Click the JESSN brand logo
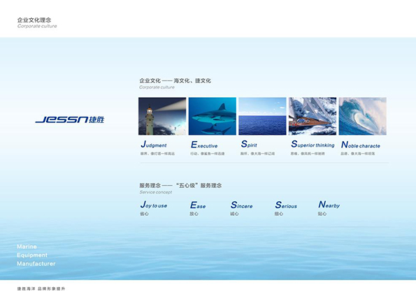The image size is (416, 306). point(70,119)
